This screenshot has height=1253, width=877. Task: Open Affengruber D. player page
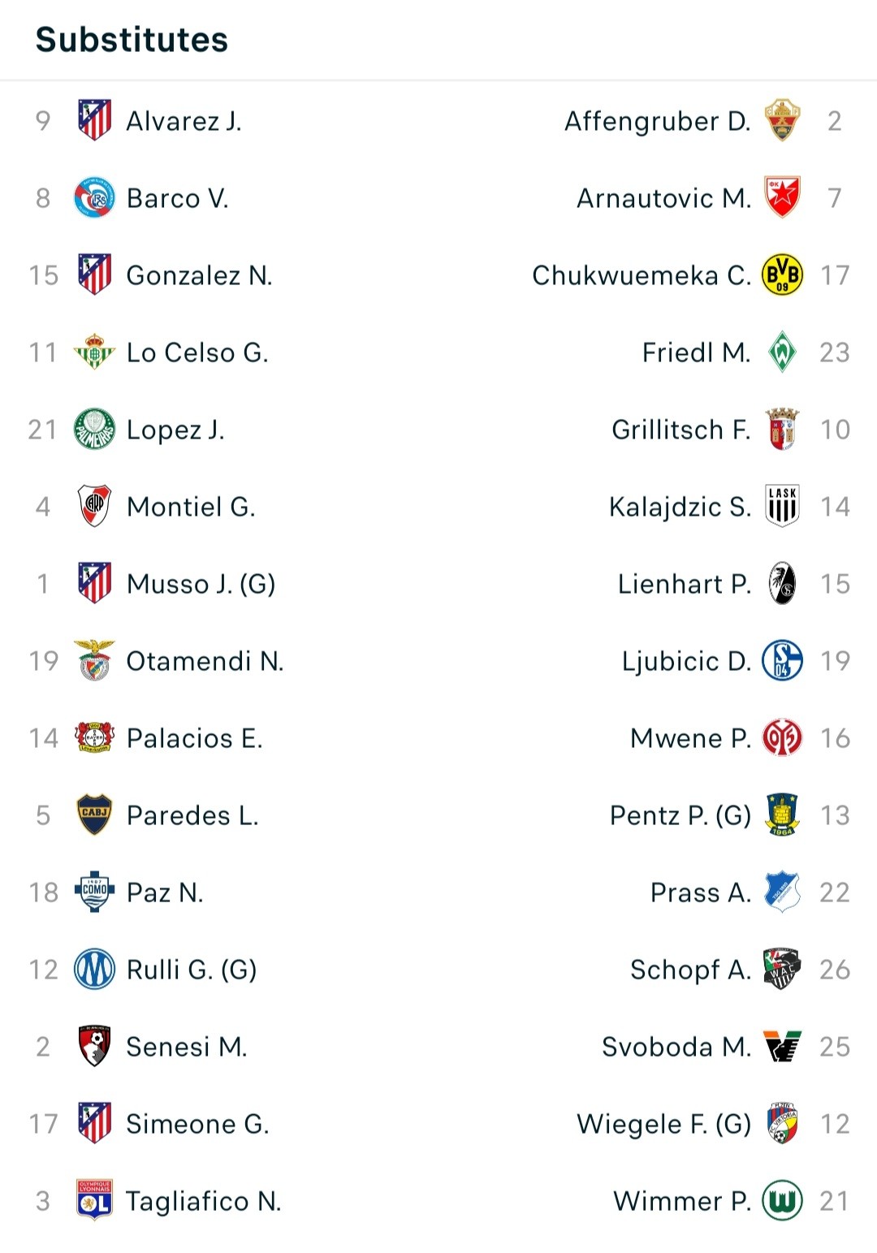658,121
